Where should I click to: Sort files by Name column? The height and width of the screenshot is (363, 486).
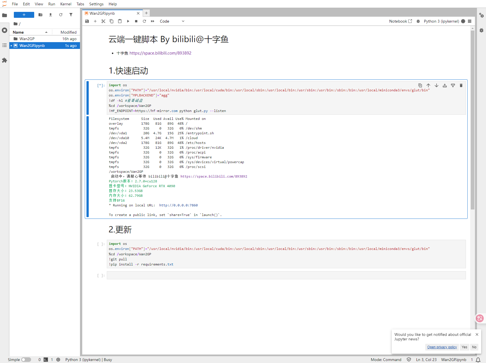tap(31, 32)
